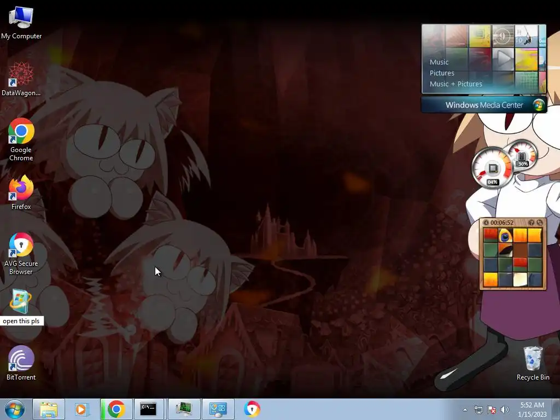Switch to Chrome in the taskbar
The image size is (560, 420).
pos(116,409)
